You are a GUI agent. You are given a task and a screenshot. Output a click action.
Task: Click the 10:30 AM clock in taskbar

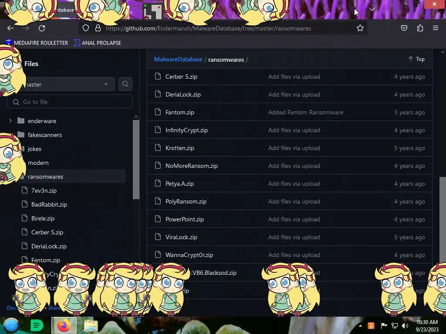[x=427, y=322]
